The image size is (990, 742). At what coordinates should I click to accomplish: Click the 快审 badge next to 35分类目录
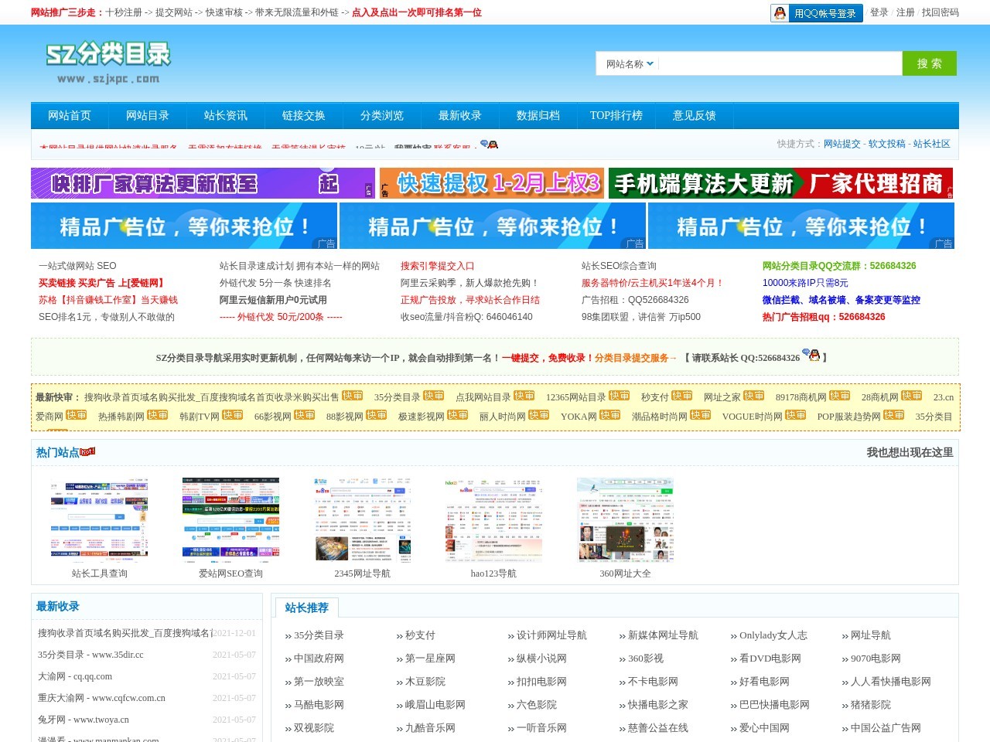tap(434, 396)
